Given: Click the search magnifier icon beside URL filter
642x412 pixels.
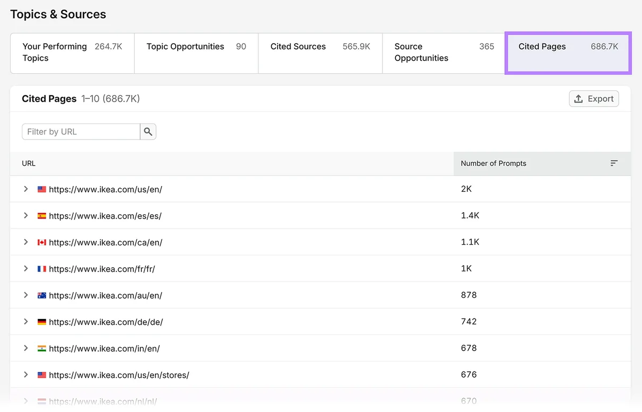Looking at the screenshot, I should 148,131.
